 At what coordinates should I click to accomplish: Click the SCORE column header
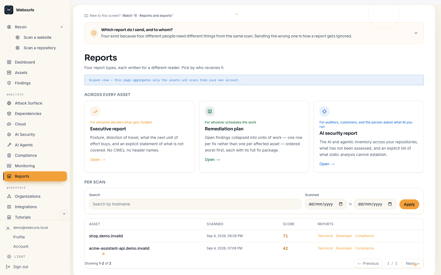[x=289, y=224]
